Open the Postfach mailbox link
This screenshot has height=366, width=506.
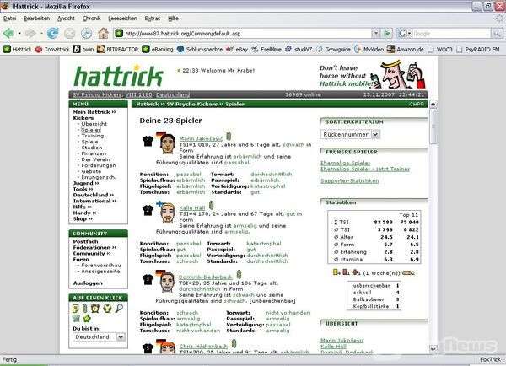click(85, 241)
